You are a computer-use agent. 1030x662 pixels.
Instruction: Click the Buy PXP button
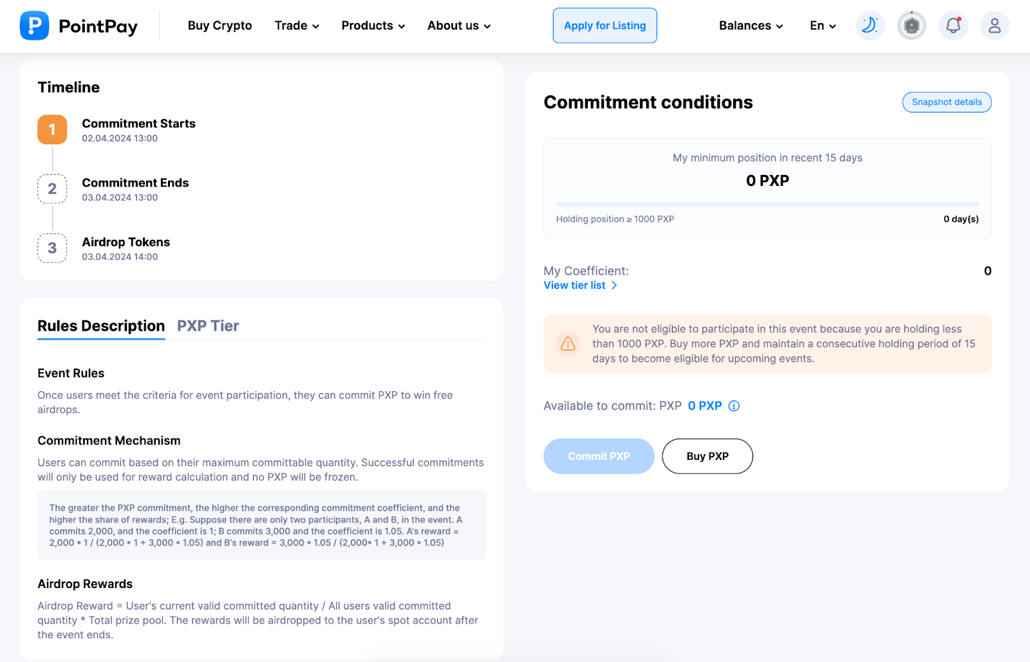(707, 456)
